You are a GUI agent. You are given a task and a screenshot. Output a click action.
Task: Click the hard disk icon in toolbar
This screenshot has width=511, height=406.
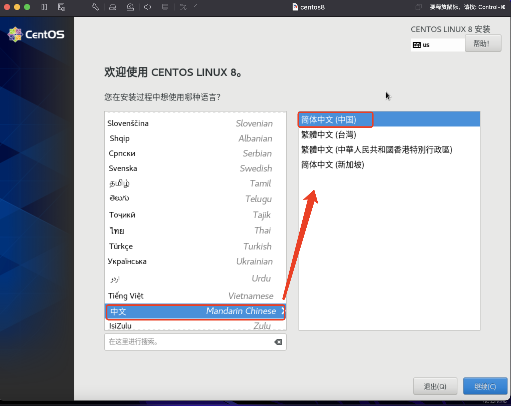tap(113, 7)
